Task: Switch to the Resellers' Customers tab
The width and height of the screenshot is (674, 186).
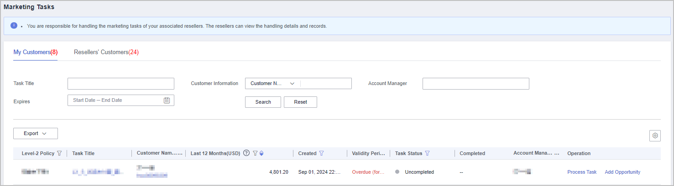Action: tap(106, 52)
